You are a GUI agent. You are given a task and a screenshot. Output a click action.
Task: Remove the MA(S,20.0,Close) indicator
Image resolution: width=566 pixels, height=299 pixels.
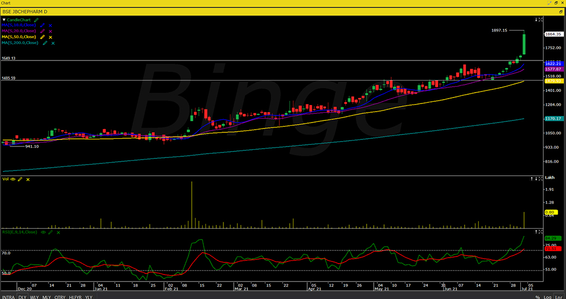(x=50, y=32)
